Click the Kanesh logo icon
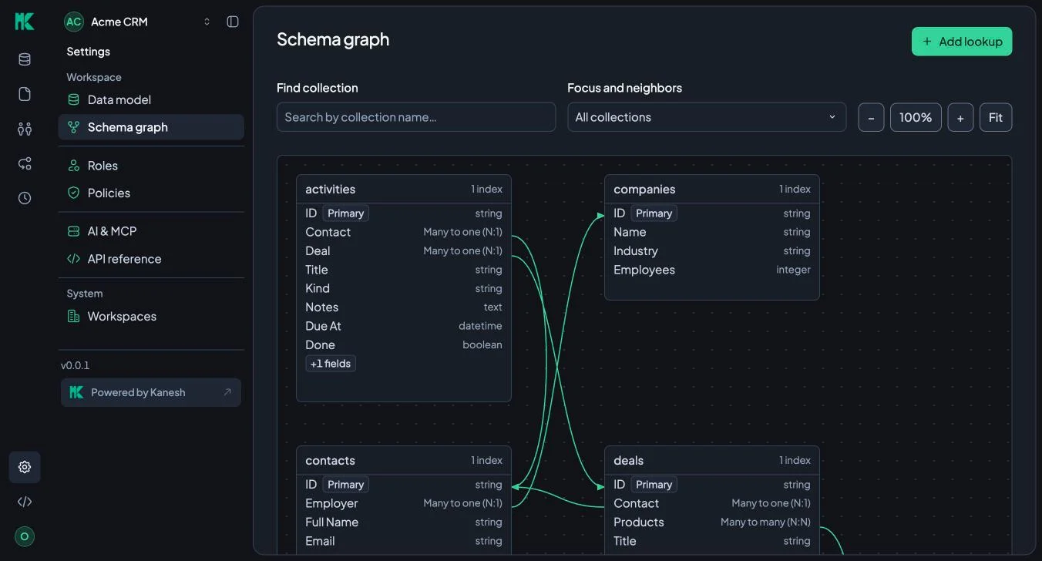The height and width of the screenshot is (561, 1042). (x=25, y=22)
